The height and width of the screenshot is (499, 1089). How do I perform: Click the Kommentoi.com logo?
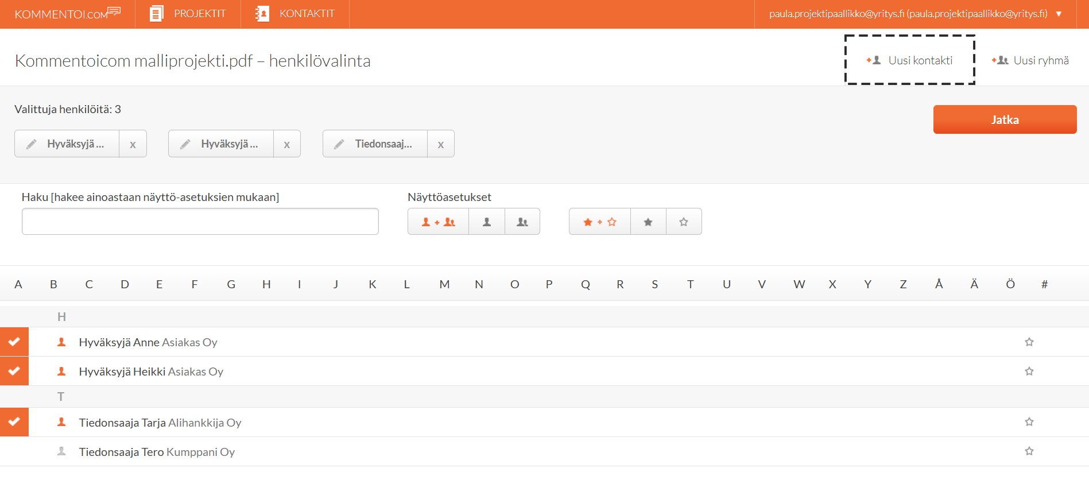pyautogui.click(x=67, y=14)
